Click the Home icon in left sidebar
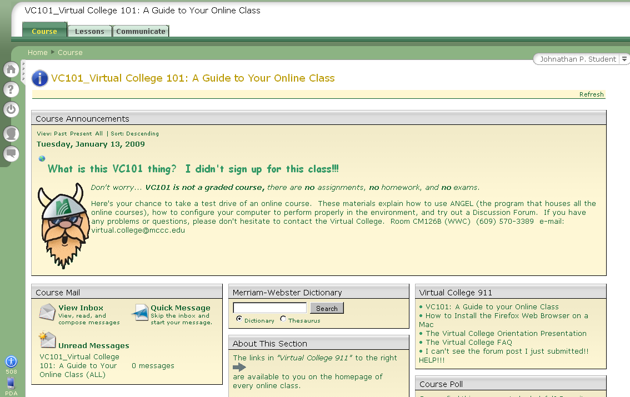The image size is (630, 397). click(11, 69)
